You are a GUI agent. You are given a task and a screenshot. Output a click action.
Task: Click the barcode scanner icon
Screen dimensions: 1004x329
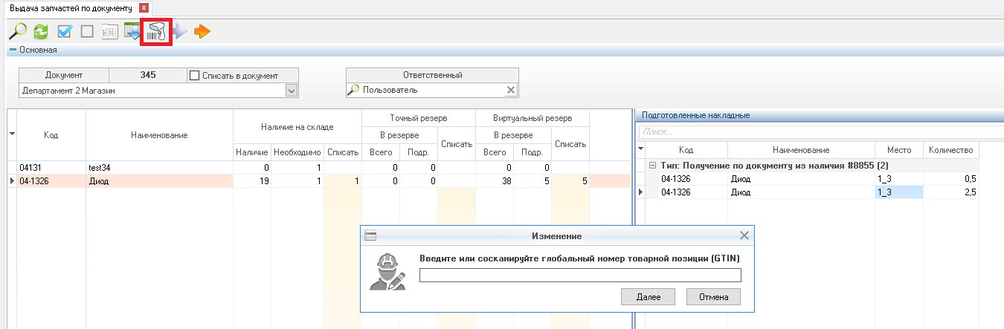tap(156, 31)
